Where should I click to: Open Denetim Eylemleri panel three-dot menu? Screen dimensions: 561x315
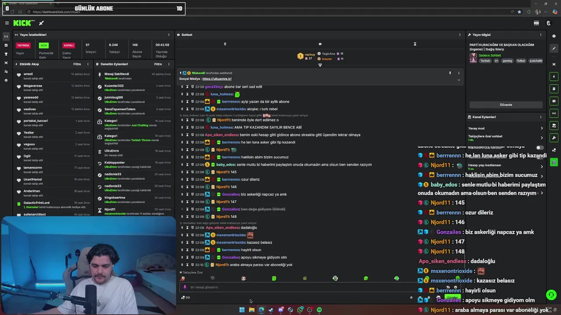pyautogui.click(x=169, y=64)
